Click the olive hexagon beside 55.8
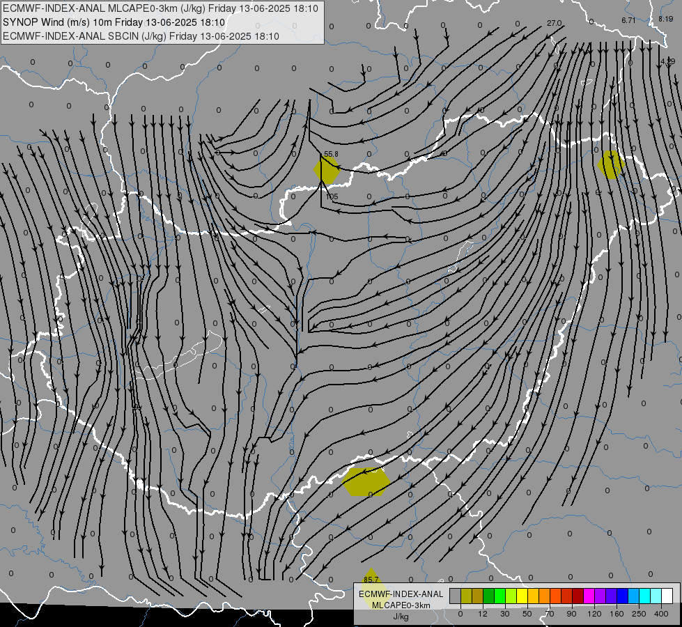Screen dimensions: 682x627 point(326,170)
